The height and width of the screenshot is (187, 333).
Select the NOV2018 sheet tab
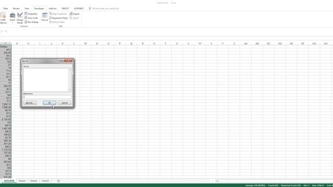click(x=9, y=181)
